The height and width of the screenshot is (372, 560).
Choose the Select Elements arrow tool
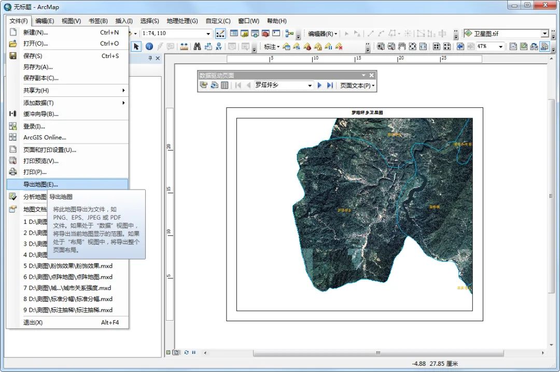coord(136,46)
